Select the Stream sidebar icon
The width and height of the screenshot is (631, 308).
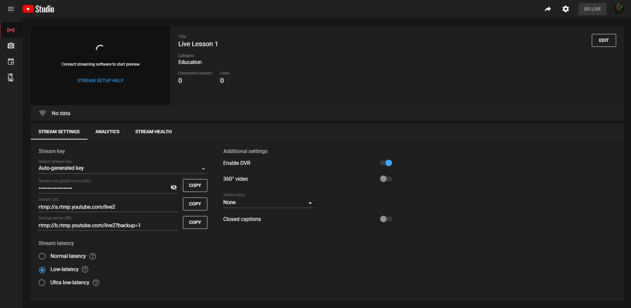coord(11,30)
